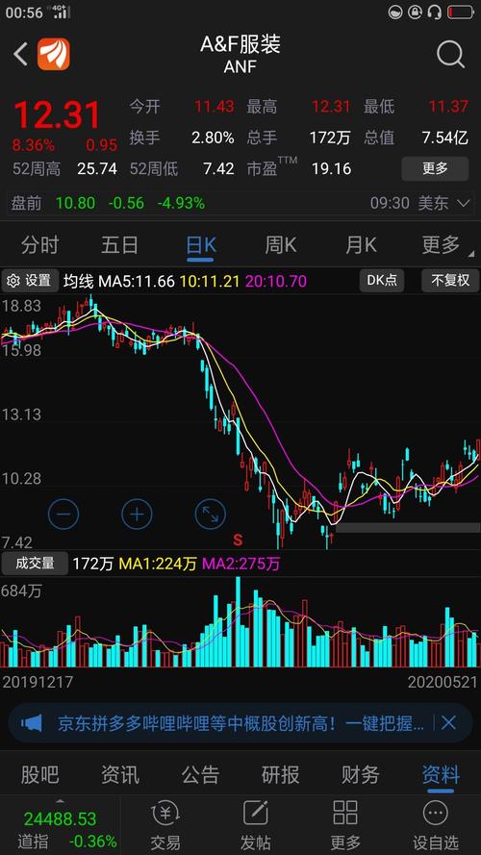This screenshot has height=855, width=481.
Task: Tap 10:11.21 yellow MA label
Action: pos(210,282)
